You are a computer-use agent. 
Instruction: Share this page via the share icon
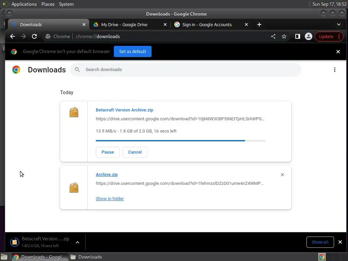pyautogui.click(x=273, y=36)
